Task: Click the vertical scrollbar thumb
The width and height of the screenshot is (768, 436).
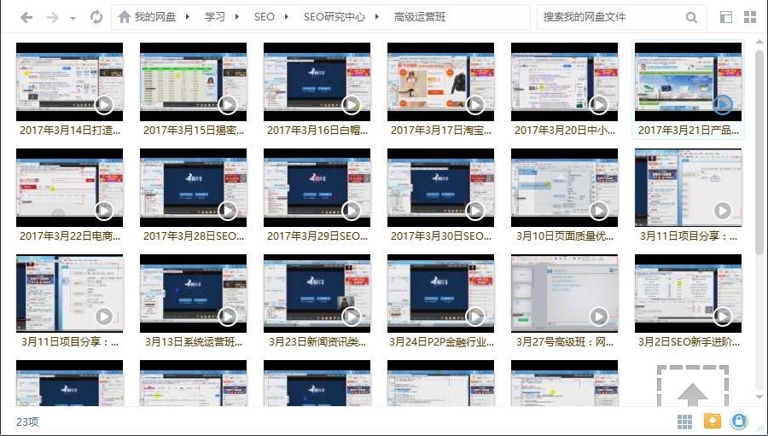Action: (759, 149)
